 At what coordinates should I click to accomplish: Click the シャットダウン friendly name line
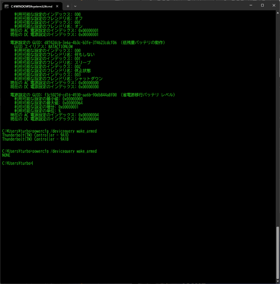pyautogui.click(x=59, y=79)
